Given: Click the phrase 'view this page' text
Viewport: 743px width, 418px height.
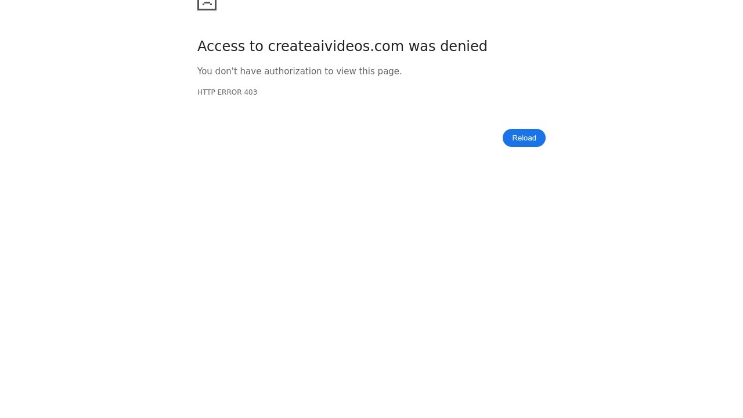Looking at the screenshot, I should point(367,71).
